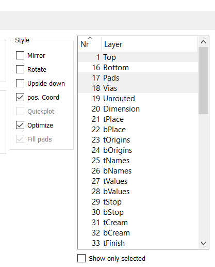Select the 31 tCream layer
Image resolution: width=215 pixels, height=267 pixels.
[x=138, y=223]
